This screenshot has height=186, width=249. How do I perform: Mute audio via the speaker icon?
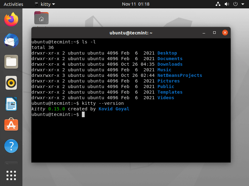coord(227,4)
